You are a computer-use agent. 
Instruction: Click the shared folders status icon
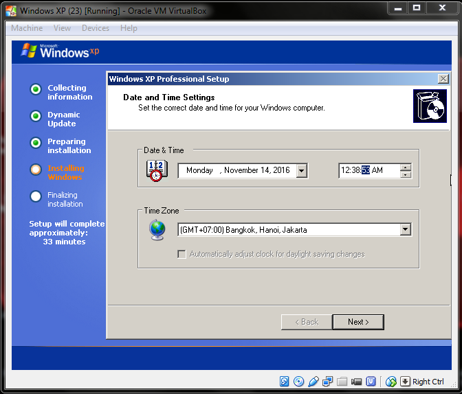tap(342, 382)
